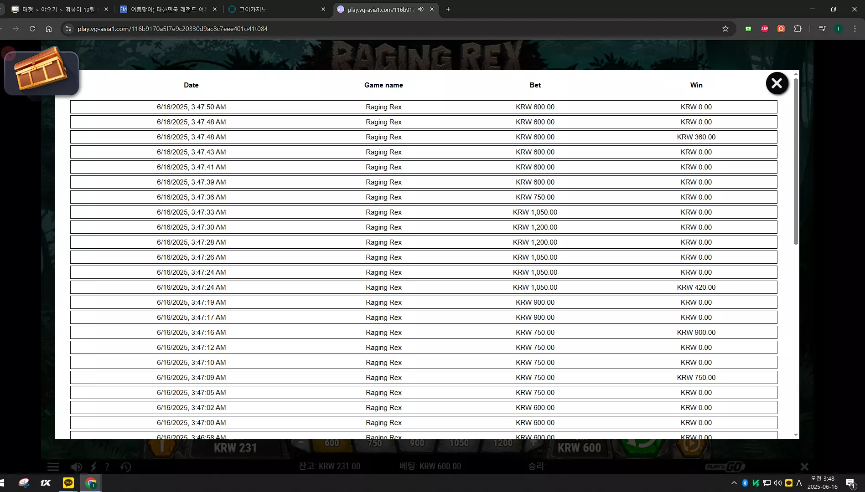Open the game help question mark
865x492 pixels.
tap(107, 466)
